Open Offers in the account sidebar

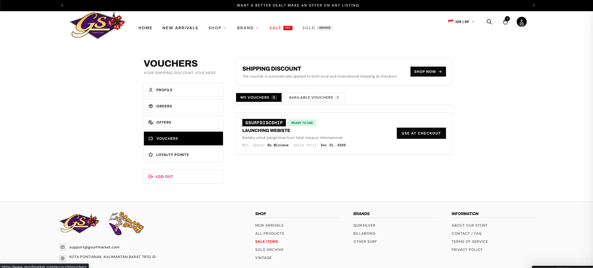point(183,122)
